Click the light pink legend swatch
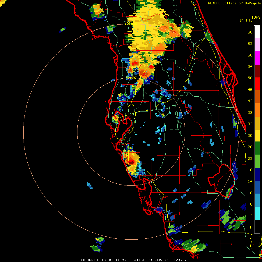The image size is (262, 262). coord(257,45)
